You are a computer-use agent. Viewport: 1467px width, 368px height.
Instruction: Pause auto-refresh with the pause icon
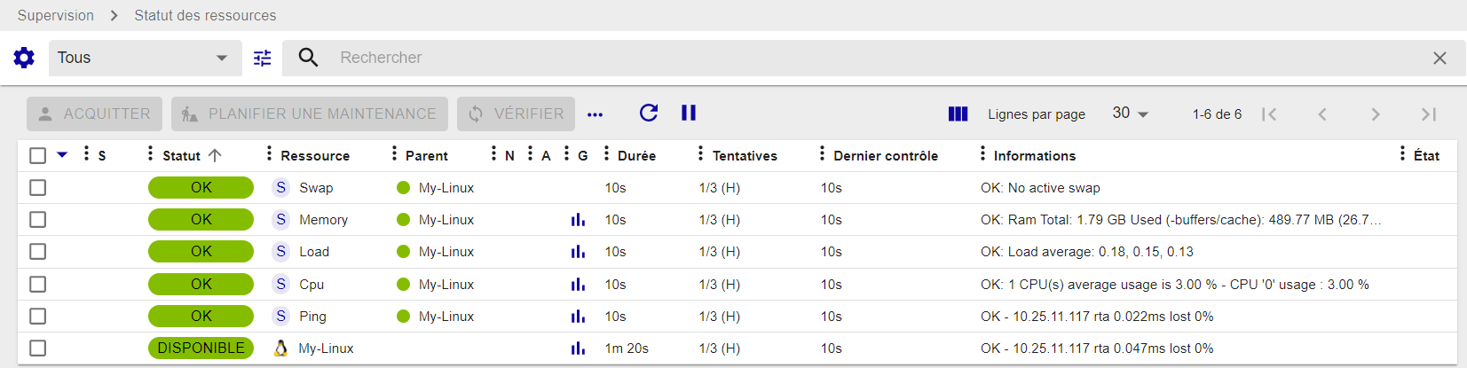coord(689,113)
